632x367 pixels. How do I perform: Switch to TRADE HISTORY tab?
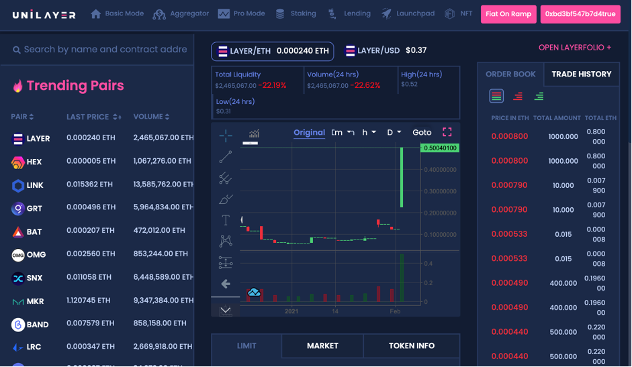coord(581,74)
